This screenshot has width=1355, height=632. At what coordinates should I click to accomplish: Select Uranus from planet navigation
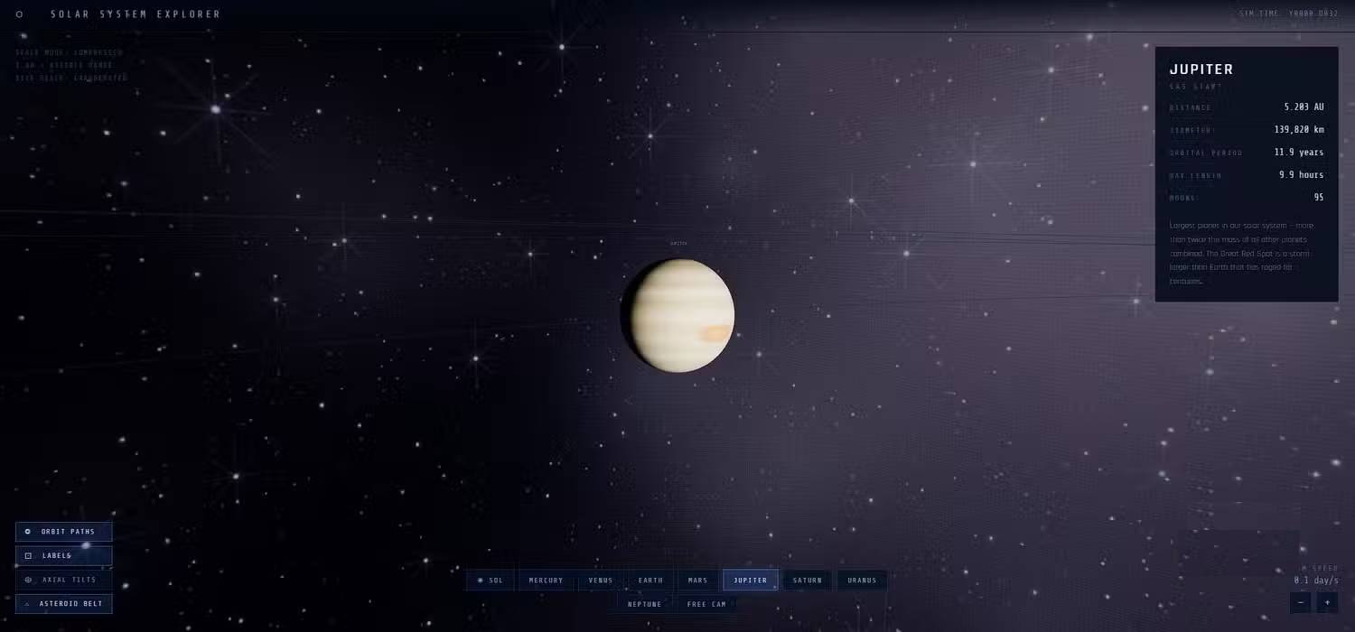862,581
